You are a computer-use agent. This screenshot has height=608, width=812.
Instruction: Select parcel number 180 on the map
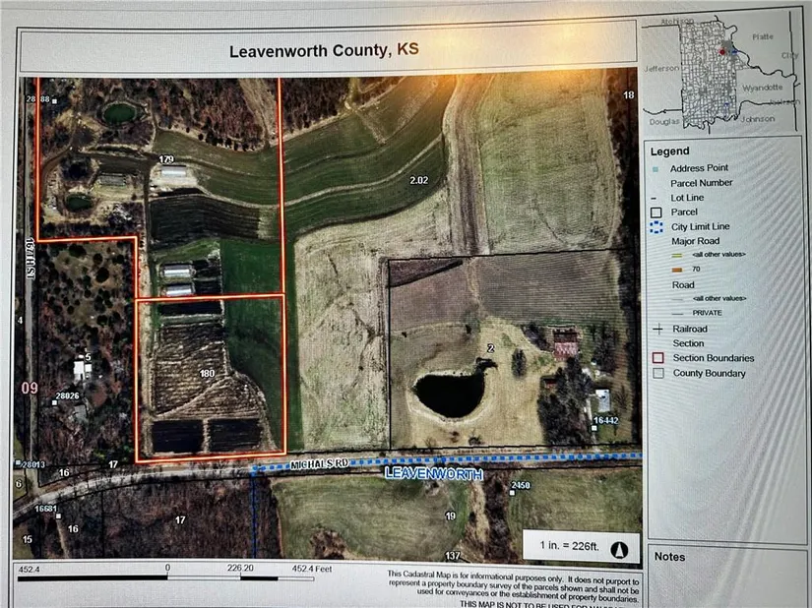click(x=207, y=374)
